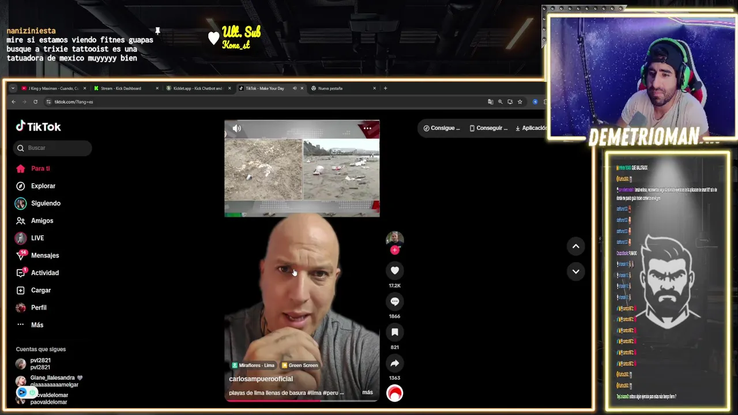The width and height of the screenshot is (738, 415).
Task: Click the TikTok logo
Action: coord(38,127)
